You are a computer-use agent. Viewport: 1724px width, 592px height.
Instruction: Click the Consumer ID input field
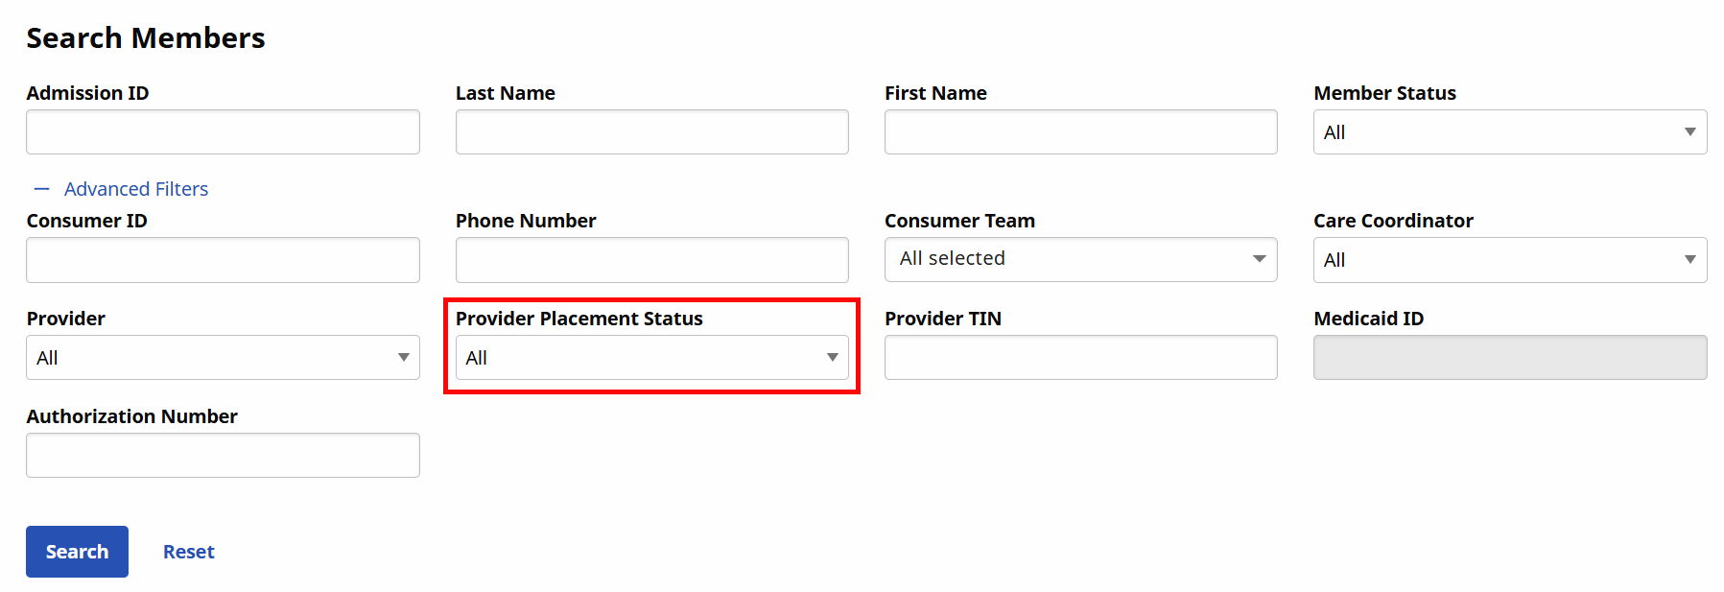pos(223,260)
